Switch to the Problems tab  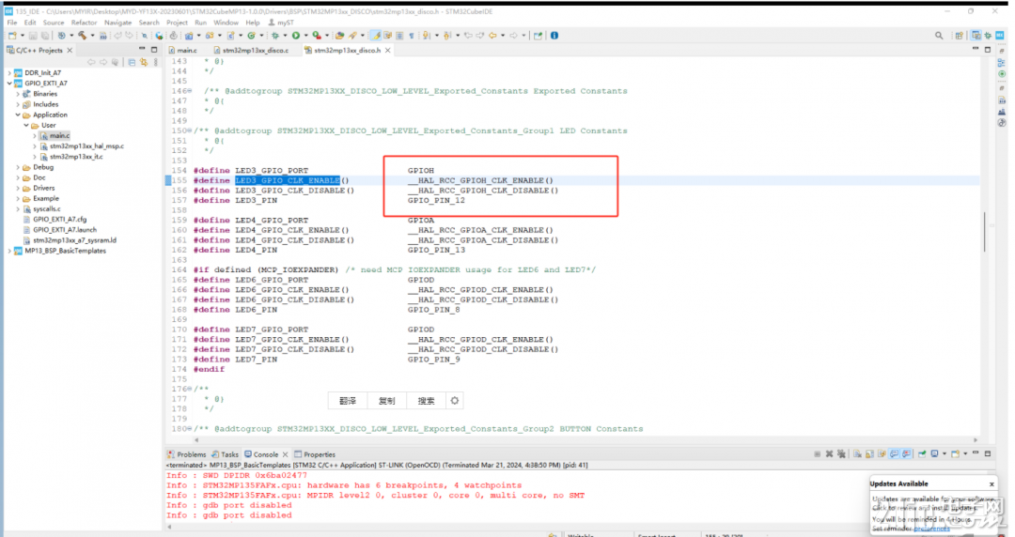[186, 454]
